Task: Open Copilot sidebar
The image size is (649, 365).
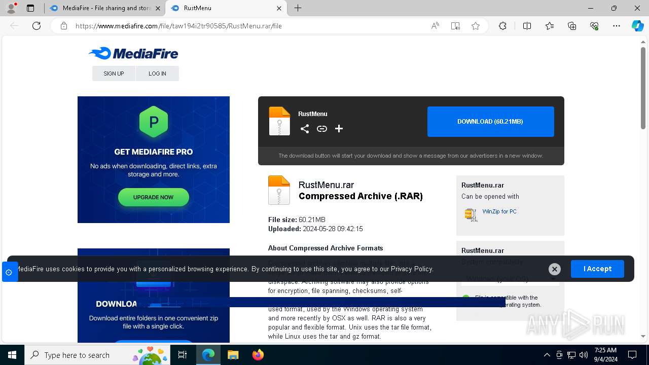Action: point(637,26)
